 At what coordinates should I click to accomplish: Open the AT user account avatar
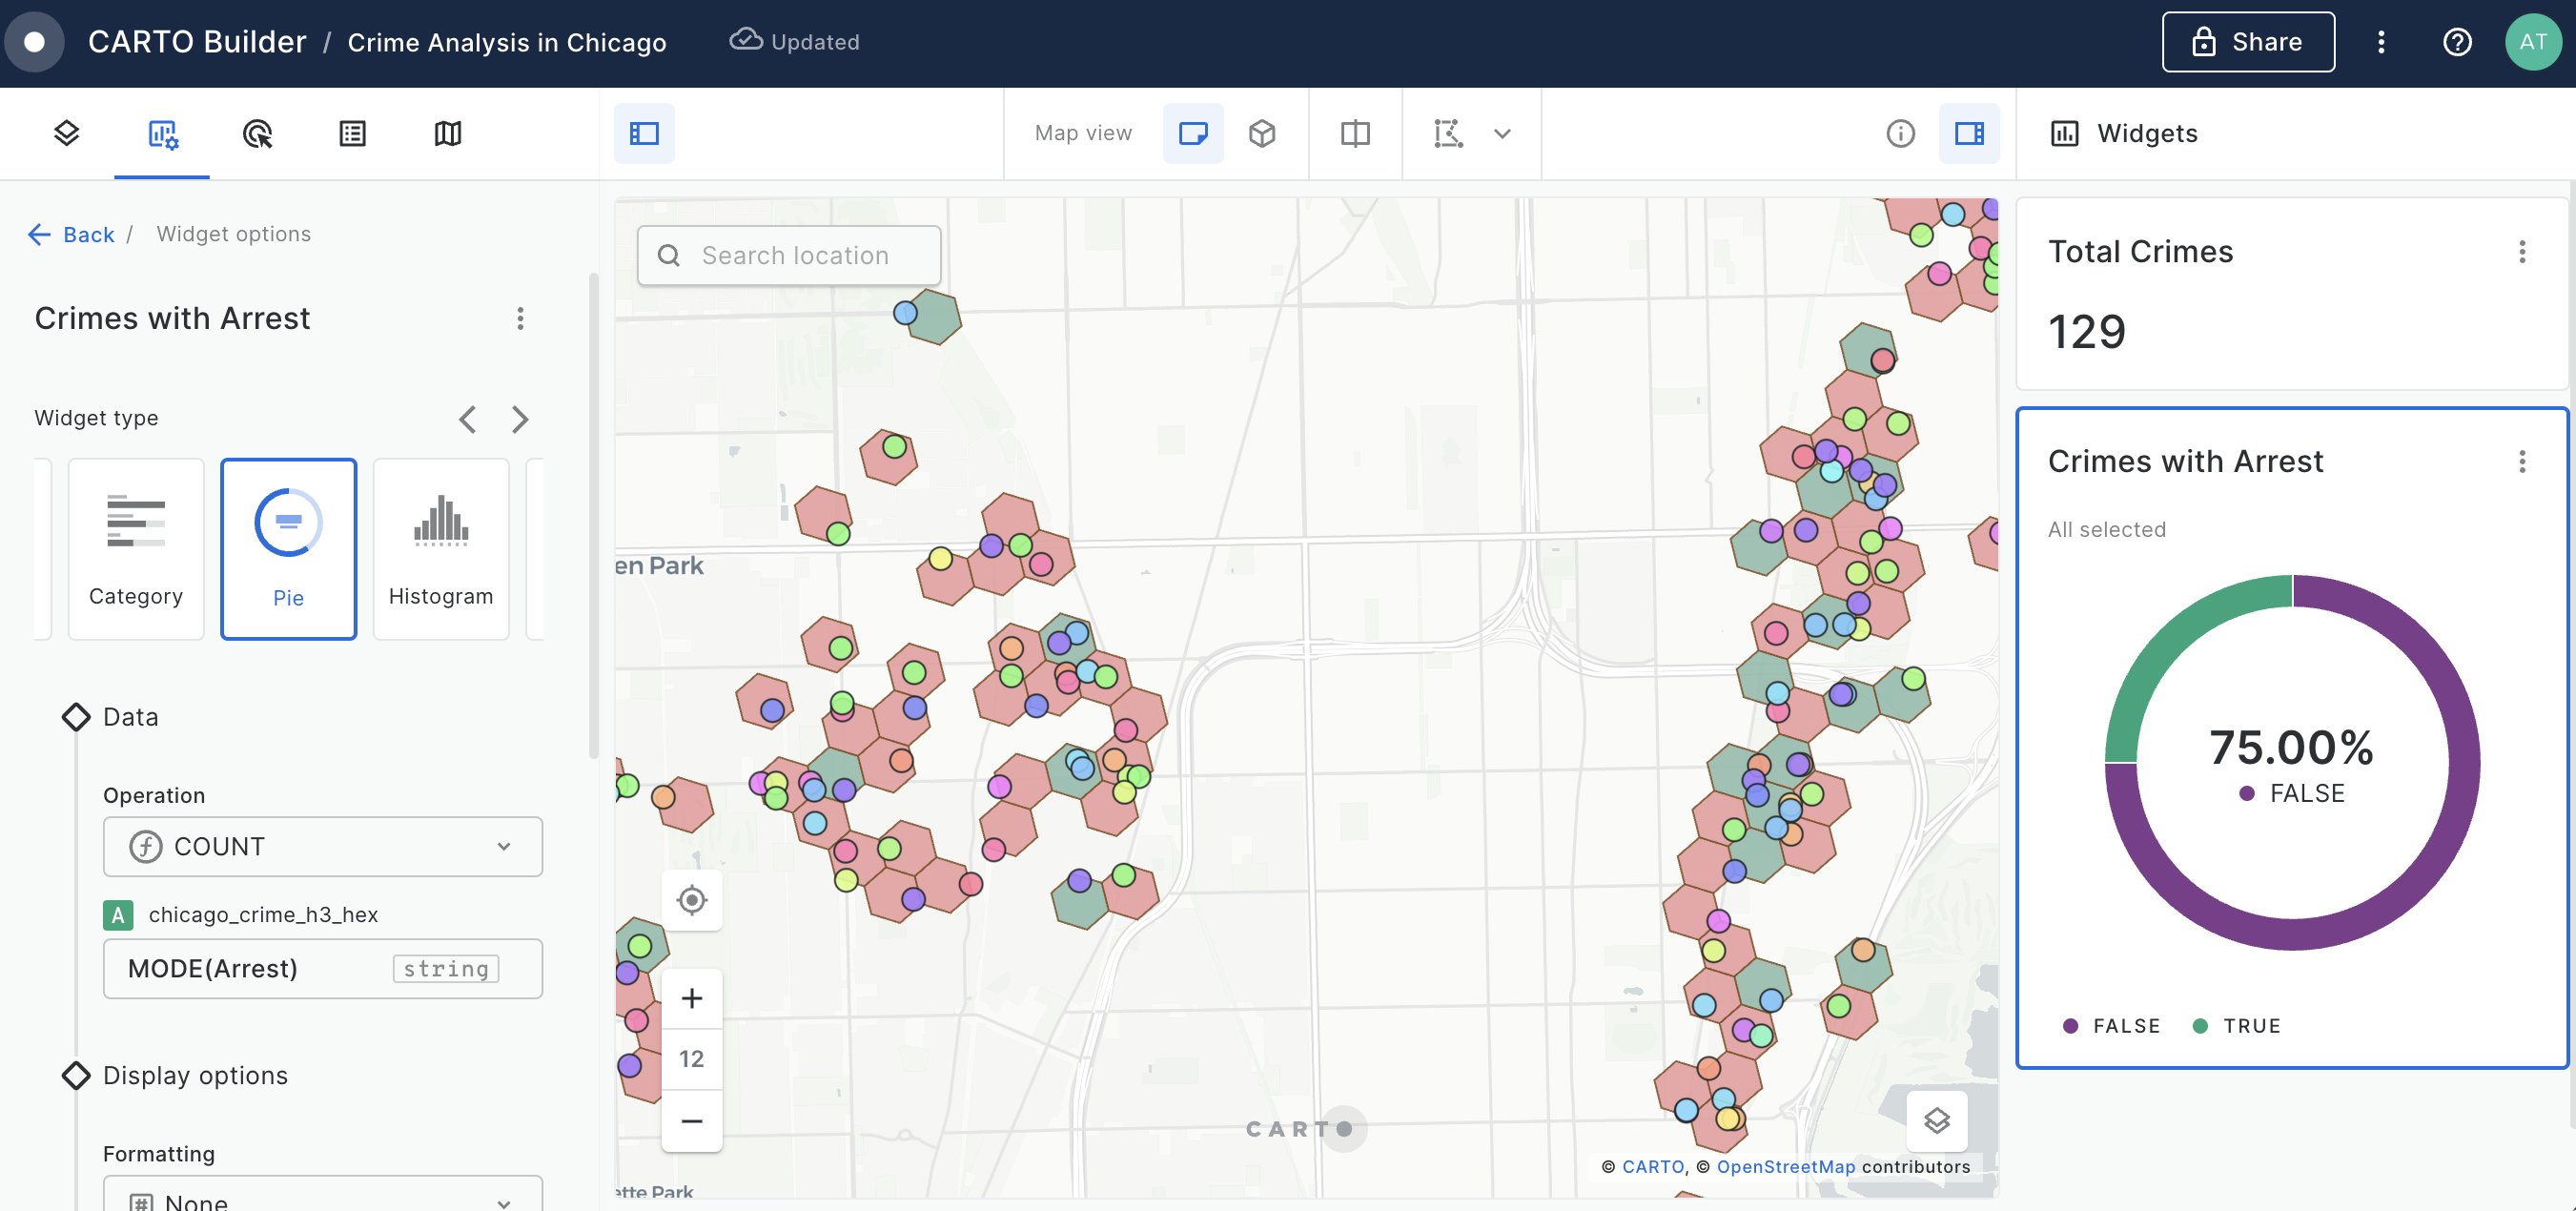[x=2533, y=42]
